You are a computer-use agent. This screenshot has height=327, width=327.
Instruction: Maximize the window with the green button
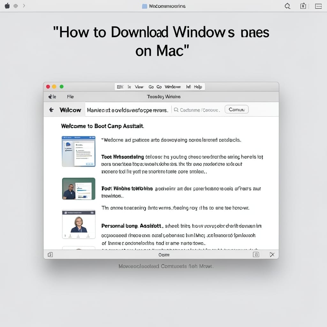(x=62, y=87)
